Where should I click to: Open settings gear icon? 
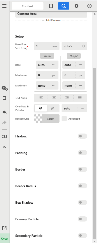(76, 6)
